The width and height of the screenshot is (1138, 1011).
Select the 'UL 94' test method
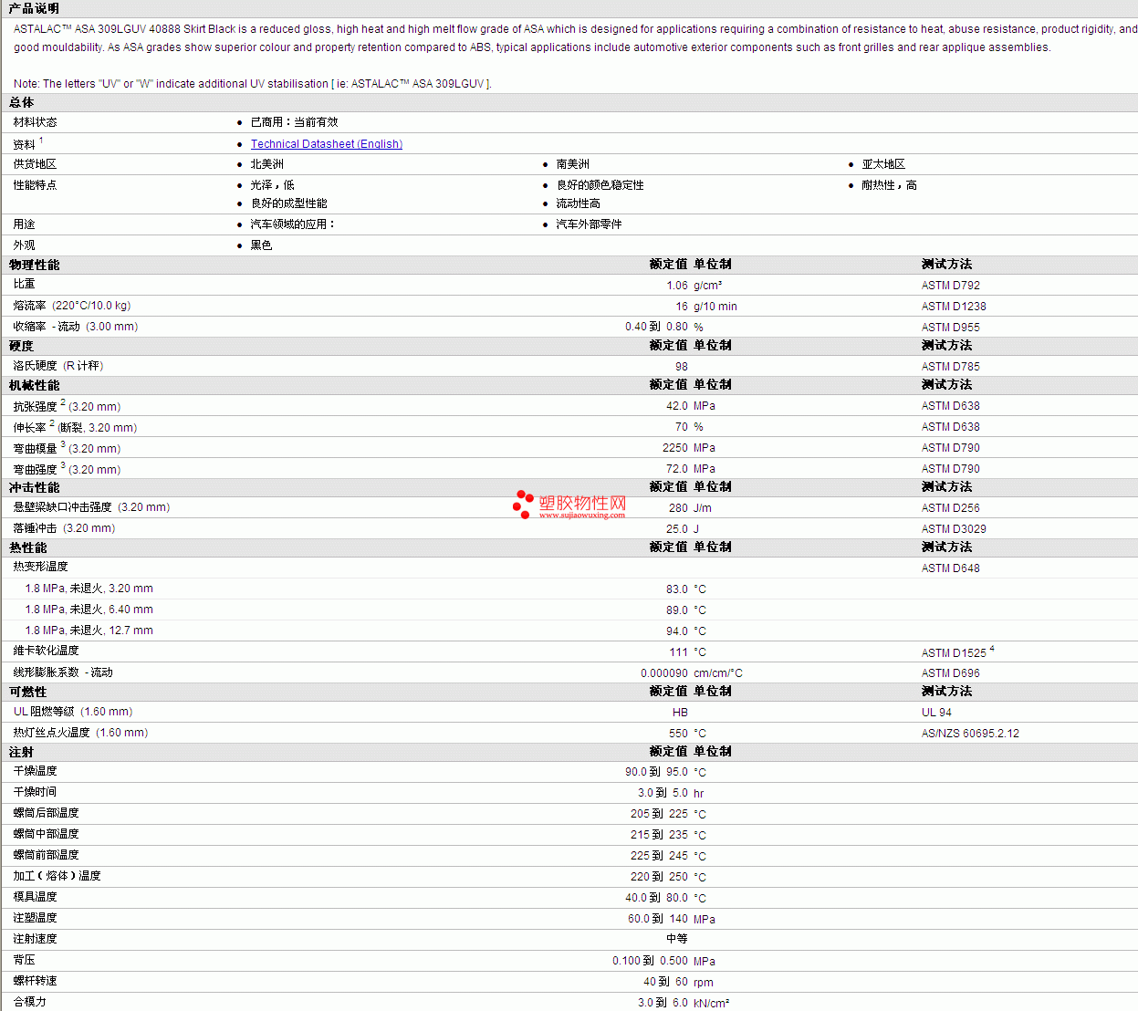point(936,713)
